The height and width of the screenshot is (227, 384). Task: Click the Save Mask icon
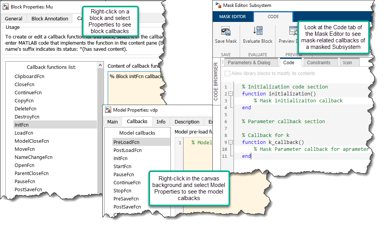click(226, 31)
